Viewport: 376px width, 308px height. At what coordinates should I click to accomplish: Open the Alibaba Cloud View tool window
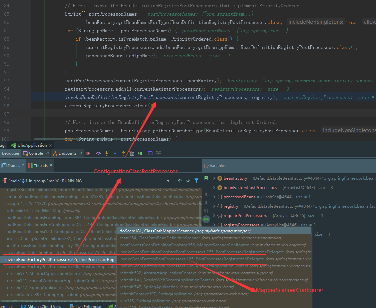(x=41, y=306)
